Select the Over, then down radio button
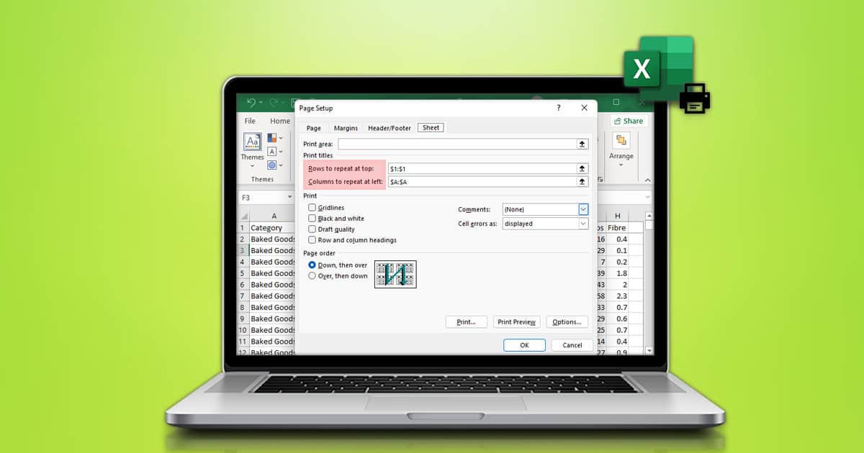Image resolution: width=864 pixels, height=453 pixels. click(x=313, y=275)
